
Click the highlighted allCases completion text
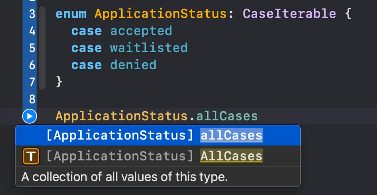coord(231,135)
